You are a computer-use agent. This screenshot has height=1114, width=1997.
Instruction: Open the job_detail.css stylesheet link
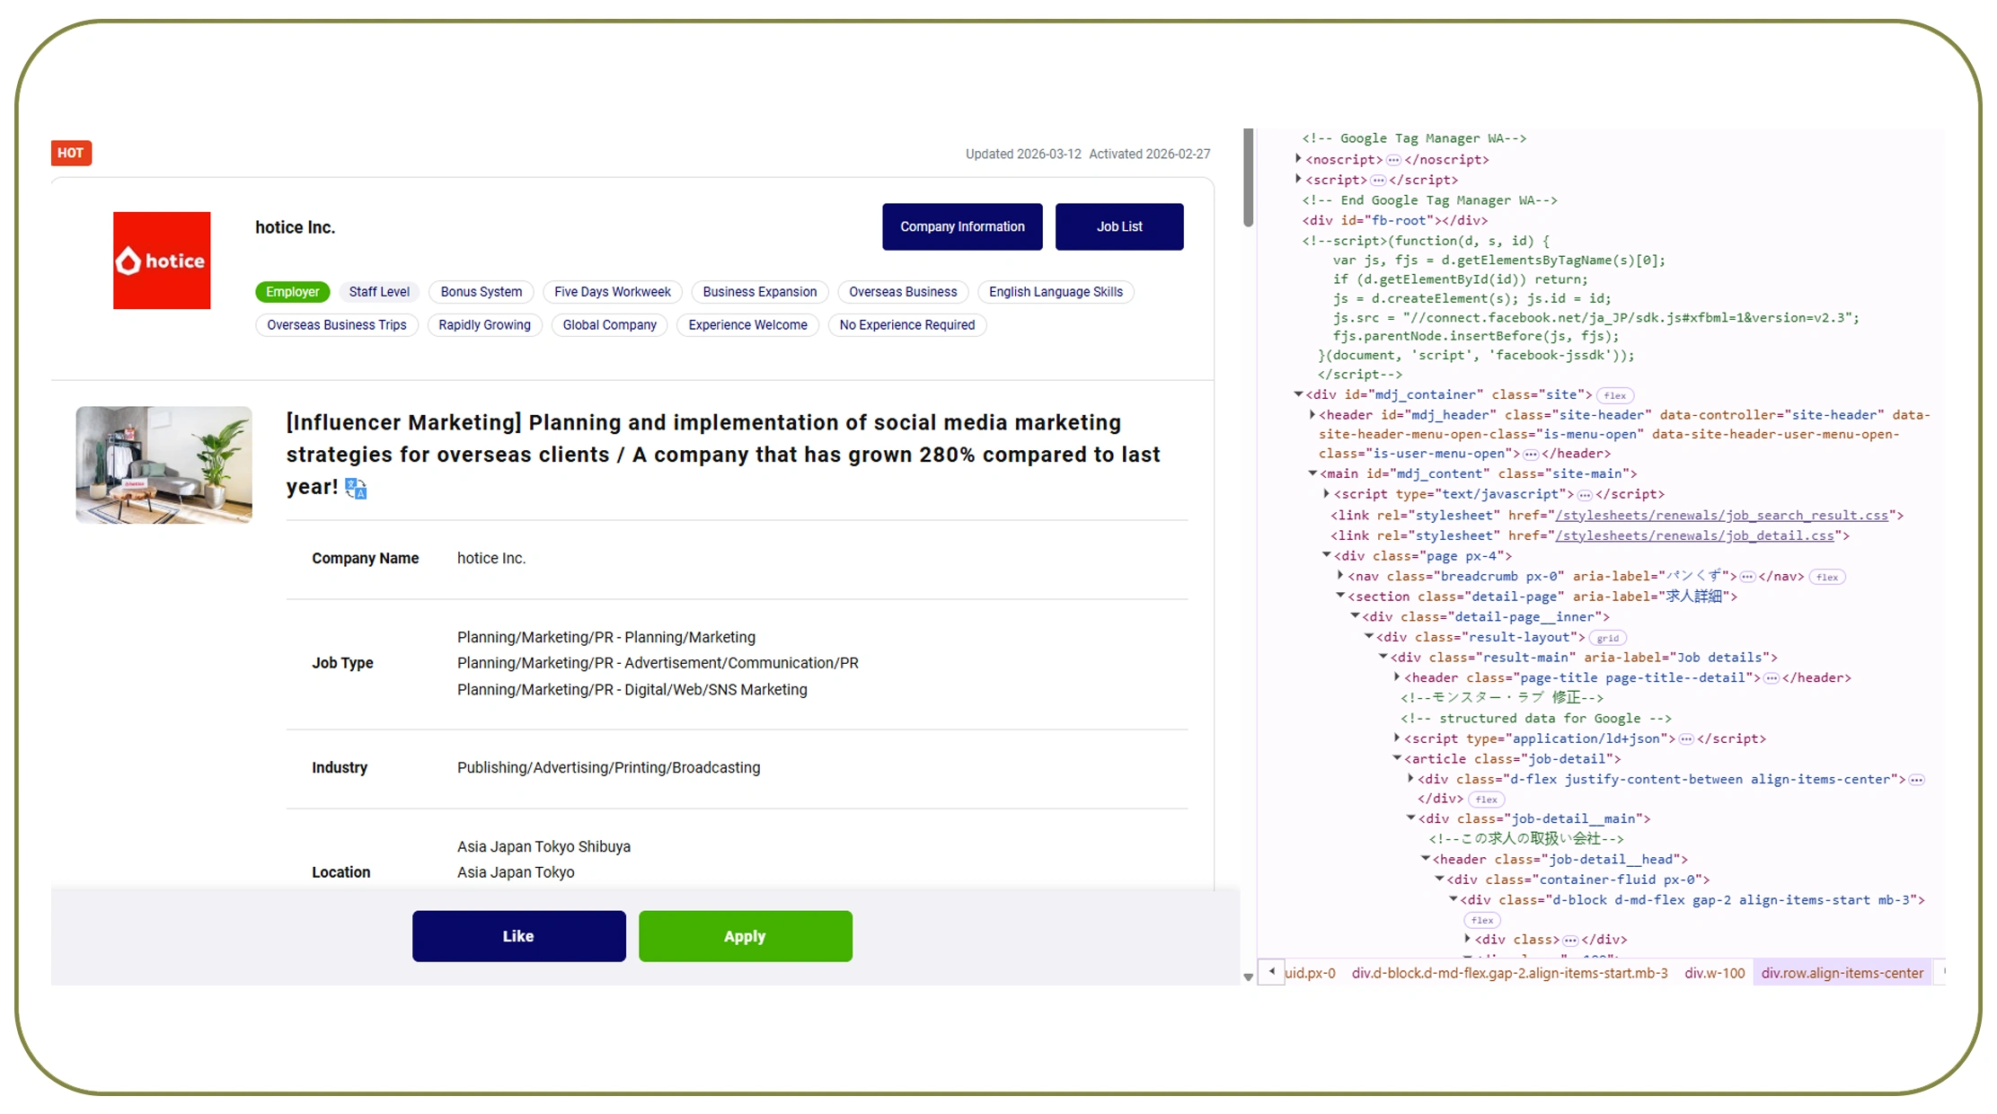click(1692, 535)
